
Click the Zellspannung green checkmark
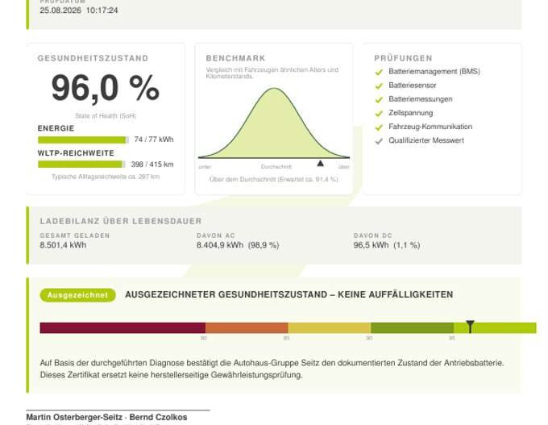coord(379,114)
